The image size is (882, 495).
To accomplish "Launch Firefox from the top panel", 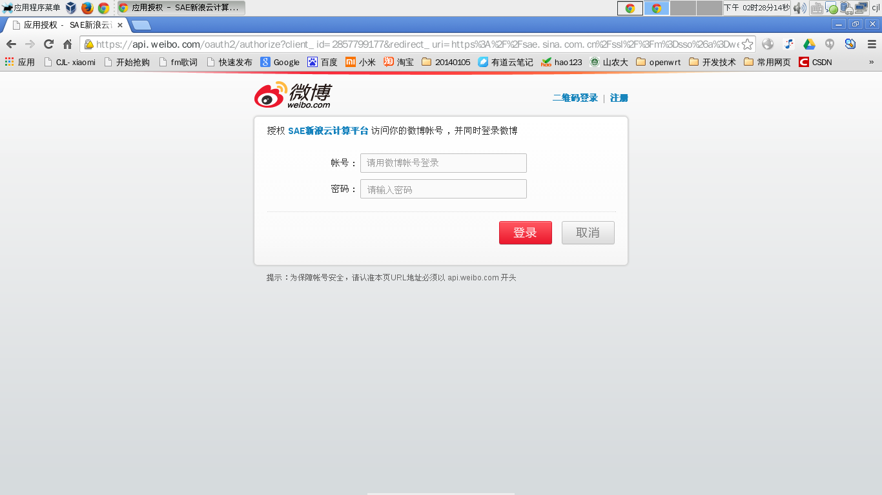I will click(x=87, y=8).
